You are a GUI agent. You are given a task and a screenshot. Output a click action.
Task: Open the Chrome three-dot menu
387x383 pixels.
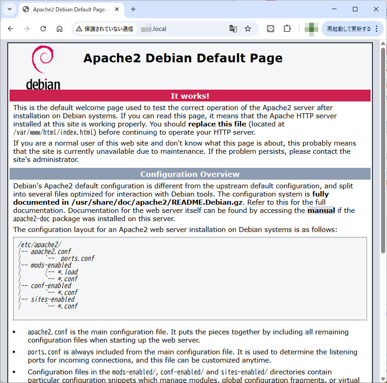[377, 29]
